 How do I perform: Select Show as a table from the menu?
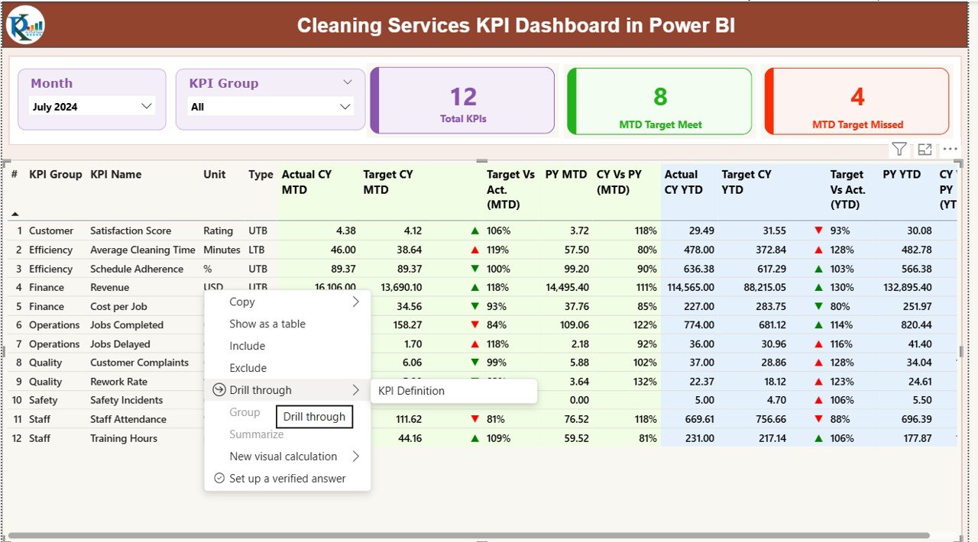[267, 324]
